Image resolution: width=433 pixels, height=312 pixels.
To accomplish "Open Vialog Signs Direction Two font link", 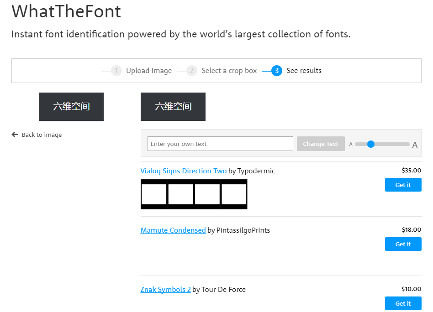I will [184, 171].
